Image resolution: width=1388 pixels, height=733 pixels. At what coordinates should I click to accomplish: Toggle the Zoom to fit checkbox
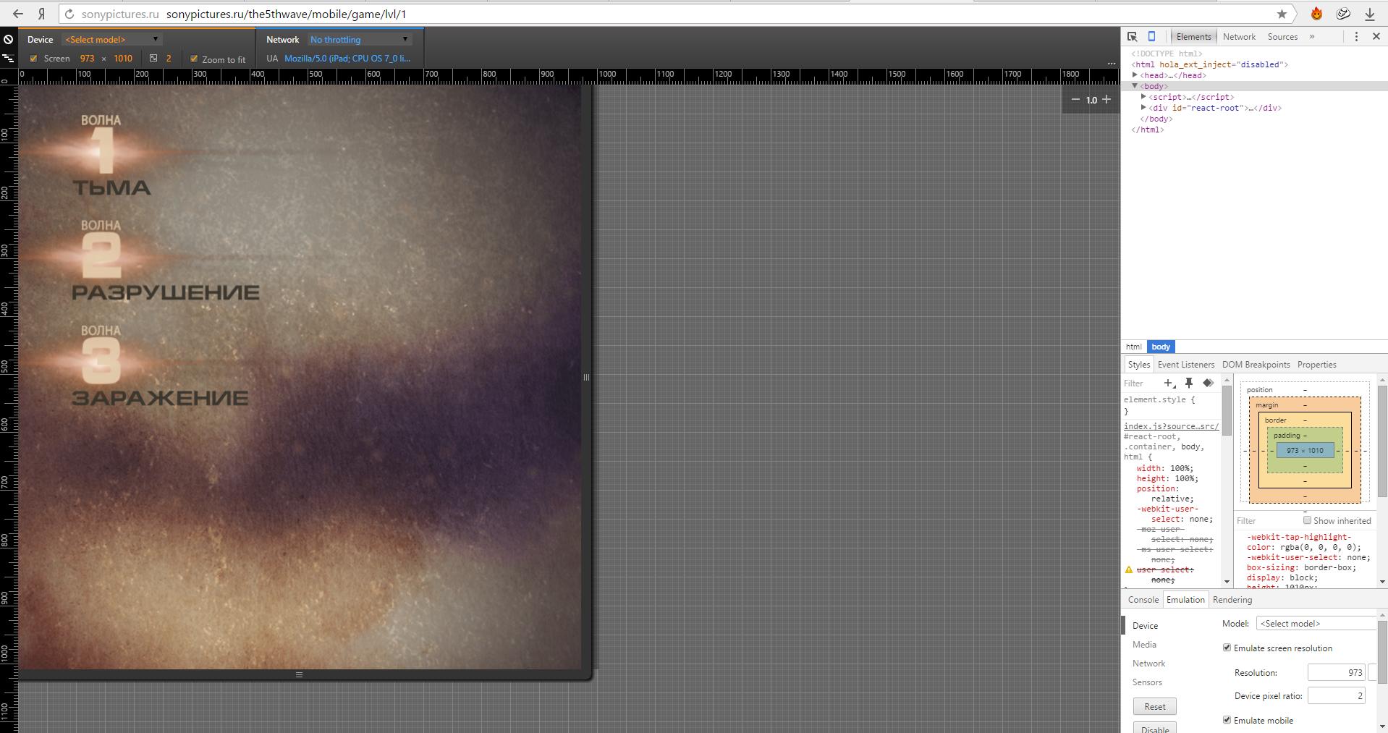click(x=193, y=59)
